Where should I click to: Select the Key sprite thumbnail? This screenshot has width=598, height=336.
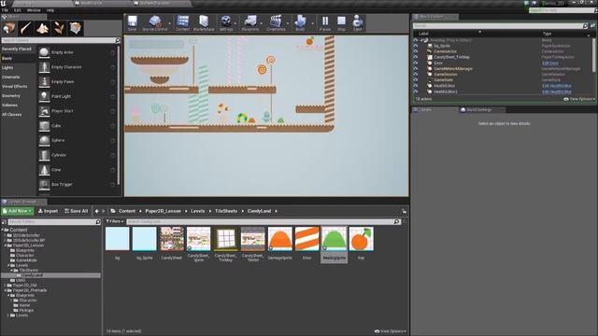[361, 239]
